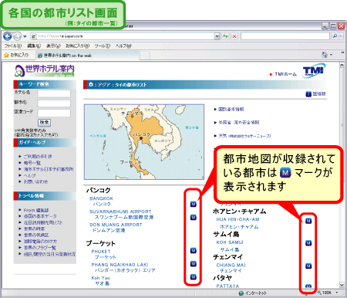Viewport: 347px width, 298px height.
Task: Click the M map icon for Koh Yao
Action: click(194, 277)
